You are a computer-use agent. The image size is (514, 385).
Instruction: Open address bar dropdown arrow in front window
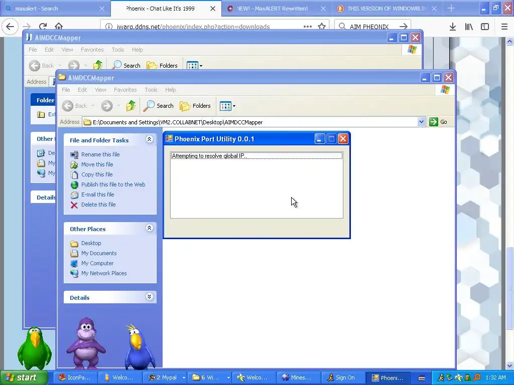pyautogui.click(x=421, y=122)
